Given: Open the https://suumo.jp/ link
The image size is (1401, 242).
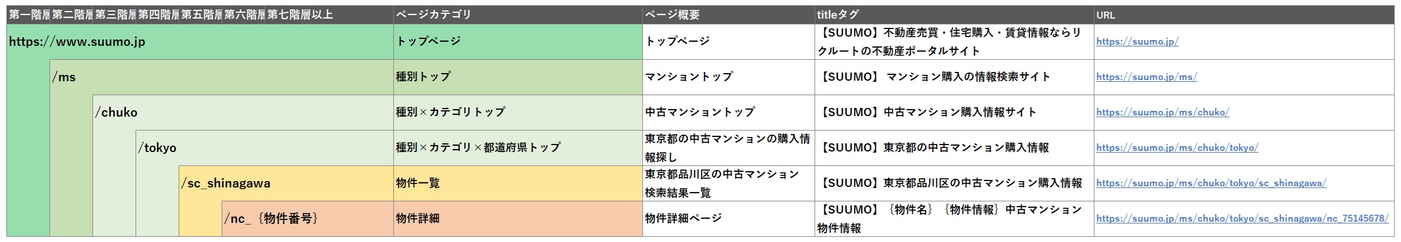Looking at the screenshot, I should (1137, 42).
